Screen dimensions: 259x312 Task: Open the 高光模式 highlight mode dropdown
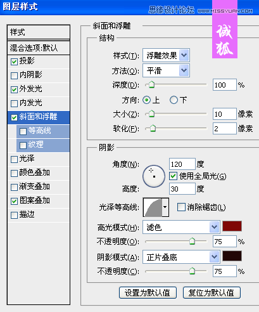click(x=181, y=227)
